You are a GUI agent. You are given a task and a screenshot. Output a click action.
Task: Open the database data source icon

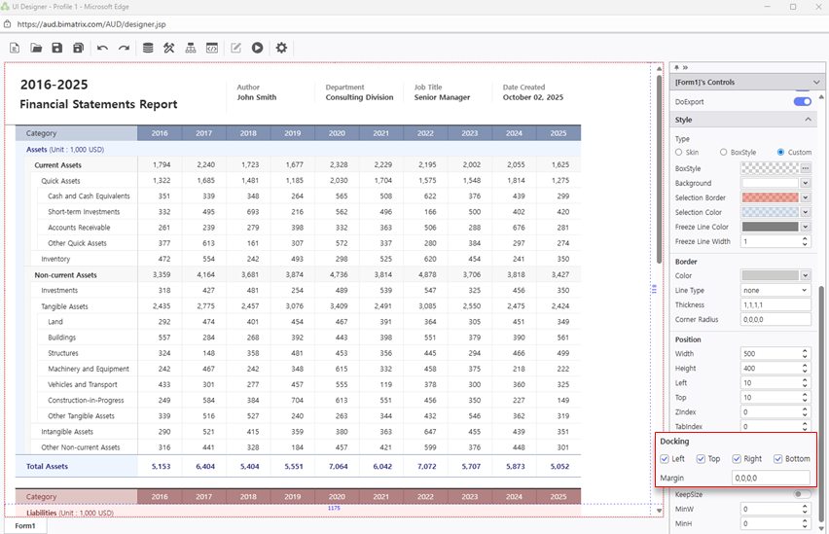pos(148,48)
